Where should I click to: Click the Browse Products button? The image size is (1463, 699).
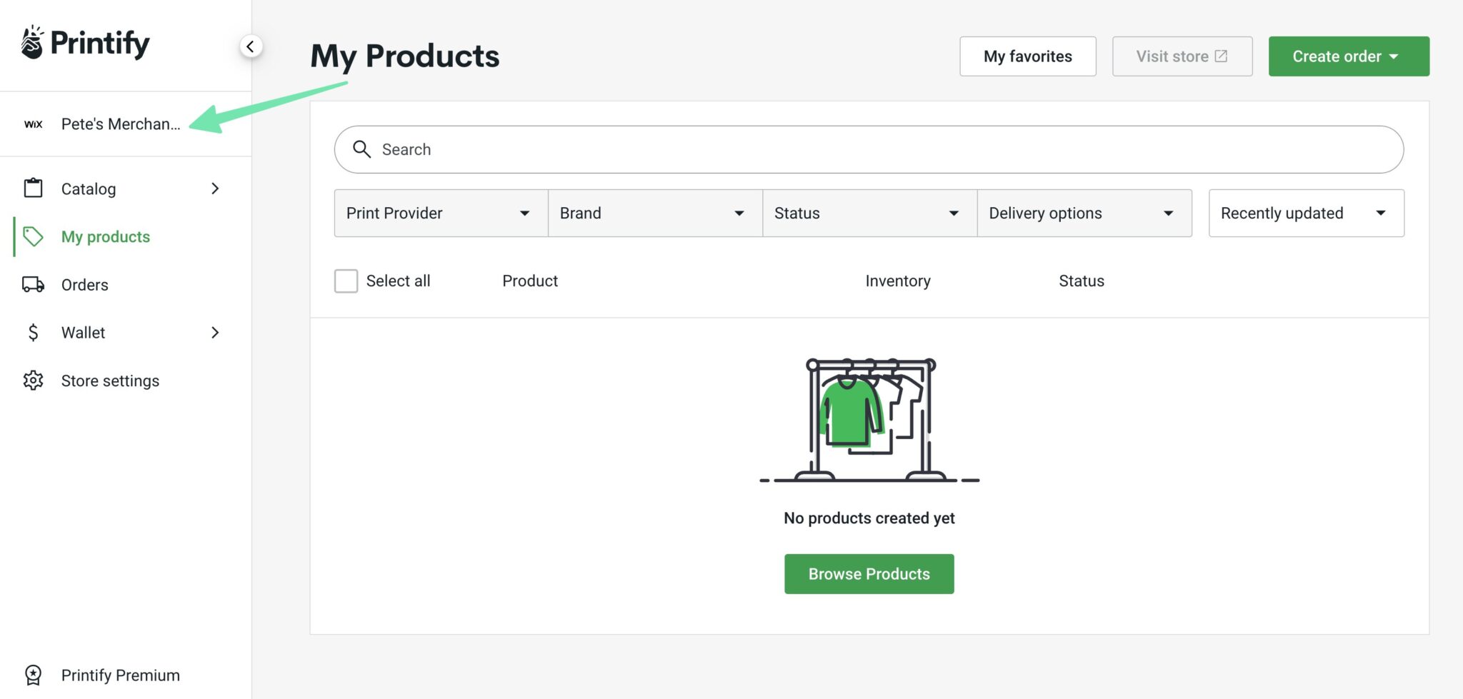click(869, 573)
